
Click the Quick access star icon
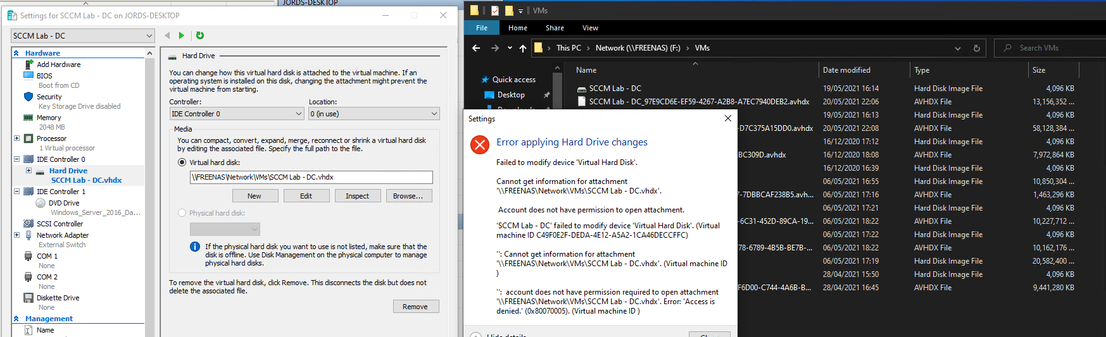tap(485, 80)
